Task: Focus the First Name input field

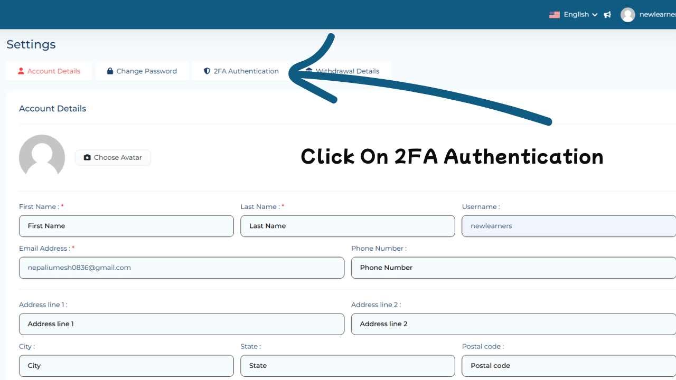Action: point(126,226)
